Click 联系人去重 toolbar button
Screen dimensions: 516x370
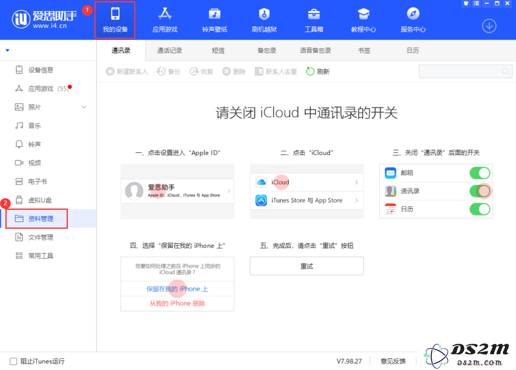tap(276, 71)
